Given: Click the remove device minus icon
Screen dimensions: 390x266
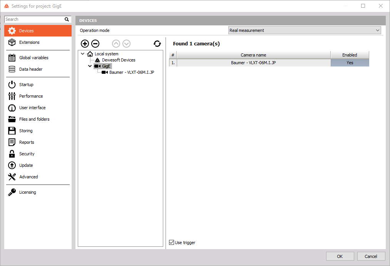Looking at the screenshot, I should click(95, 44).
